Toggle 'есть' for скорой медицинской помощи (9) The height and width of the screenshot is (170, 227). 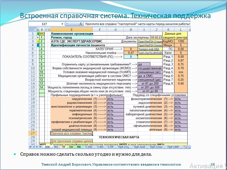click(116, 129)
